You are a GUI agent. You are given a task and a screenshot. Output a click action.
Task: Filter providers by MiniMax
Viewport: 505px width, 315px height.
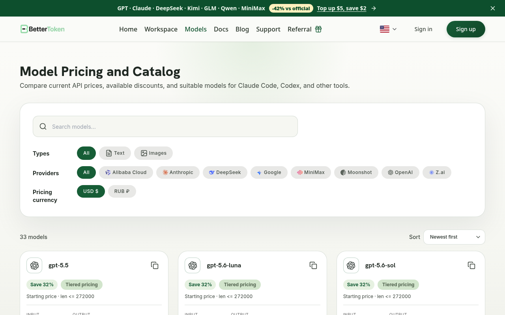[x=311, y=172]
